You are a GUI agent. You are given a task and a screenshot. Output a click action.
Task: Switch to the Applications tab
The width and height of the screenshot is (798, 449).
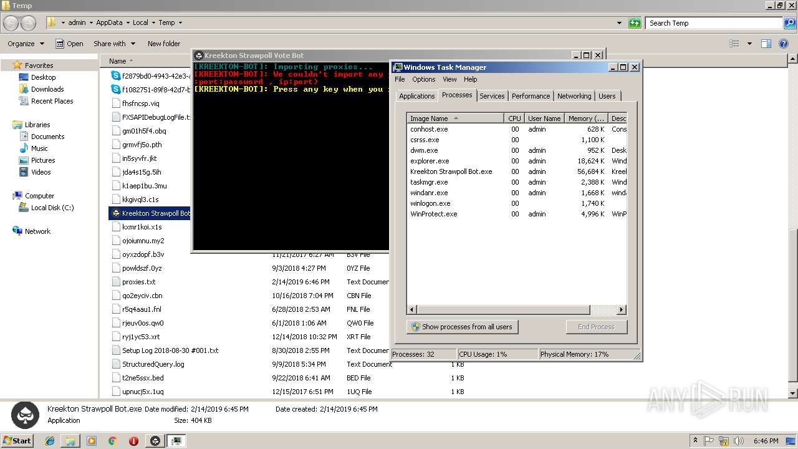(x=416, y=96)
